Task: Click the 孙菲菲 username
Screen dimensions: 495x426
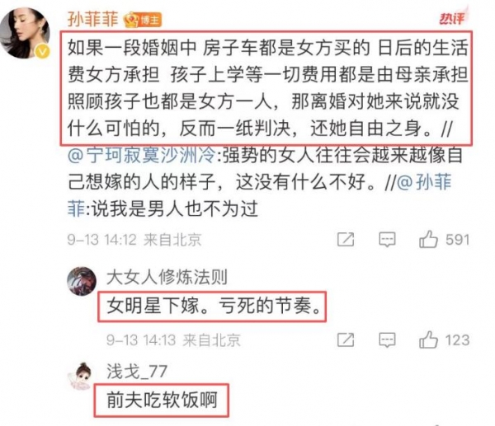Action: [92, 19]
